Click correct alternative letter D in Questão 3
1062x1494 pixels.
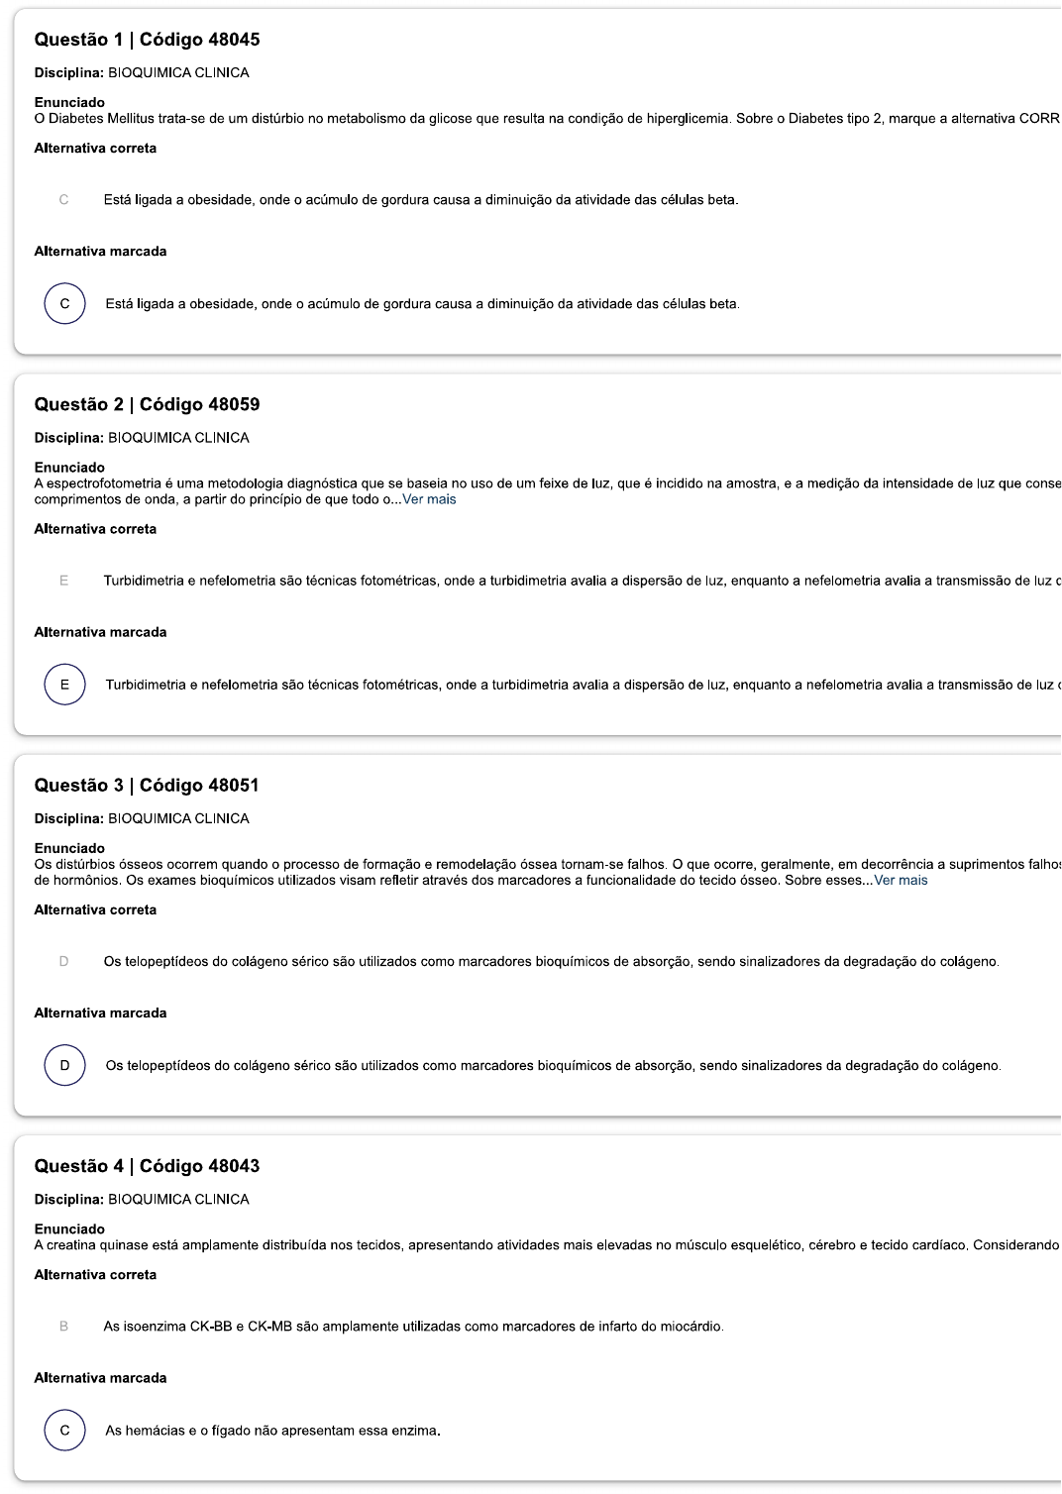(63, 961)
